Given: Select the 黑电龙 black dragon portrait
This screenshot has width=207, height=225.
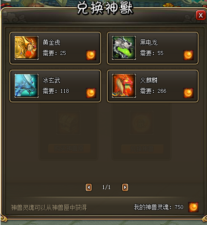Looking at the screenshot, I should coord(124,48).
